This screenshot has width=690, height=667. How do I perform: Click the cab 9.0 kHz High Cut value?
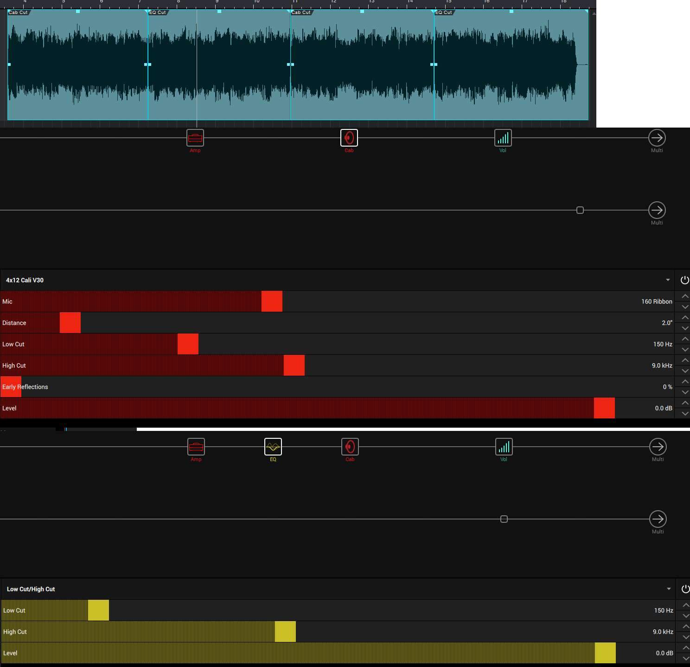(662, 366)
